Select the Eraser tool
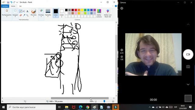This screenshot has height=110, width=195. coord(20,15)
